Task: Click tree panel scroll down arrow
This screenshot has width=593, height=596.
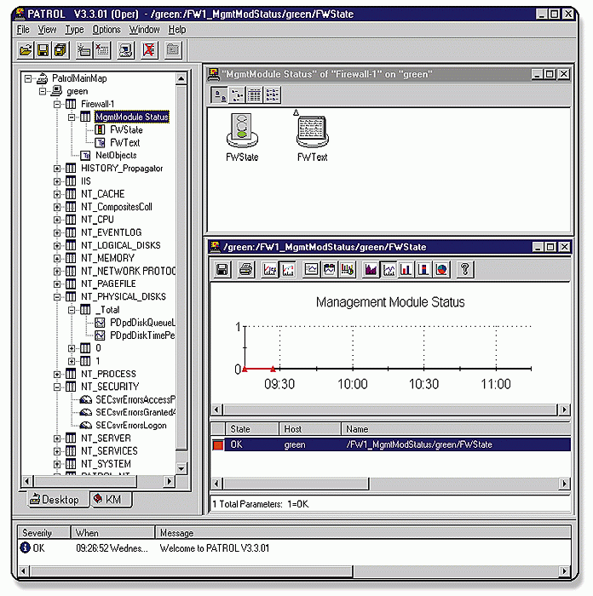Action: (x=181, y=468)
